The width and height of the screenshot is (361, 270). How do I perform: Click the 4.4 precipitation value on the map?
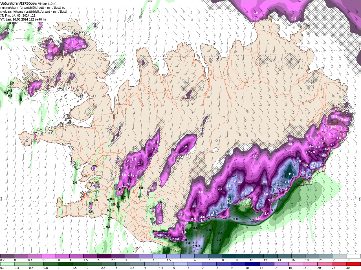265,182
